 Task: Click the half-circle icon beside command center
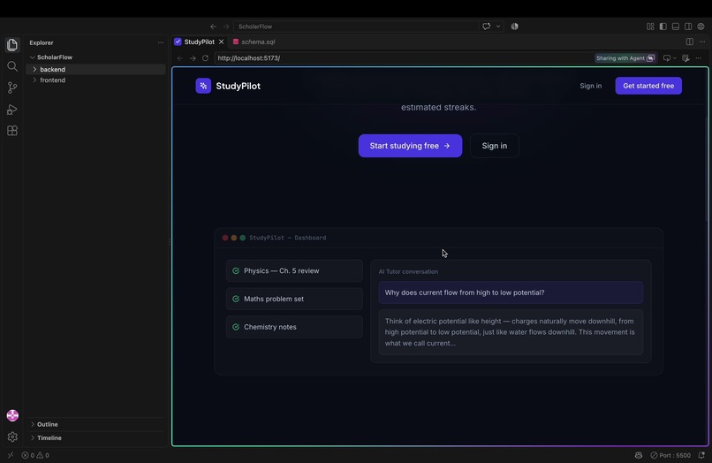[x=514, y=27]
